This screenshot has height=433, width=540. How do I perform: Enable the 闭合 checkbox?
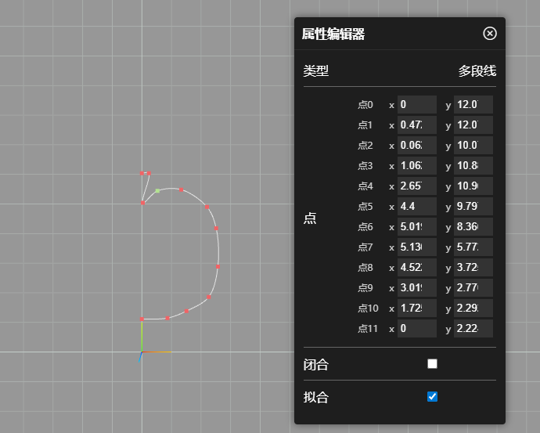pos(432,364)
